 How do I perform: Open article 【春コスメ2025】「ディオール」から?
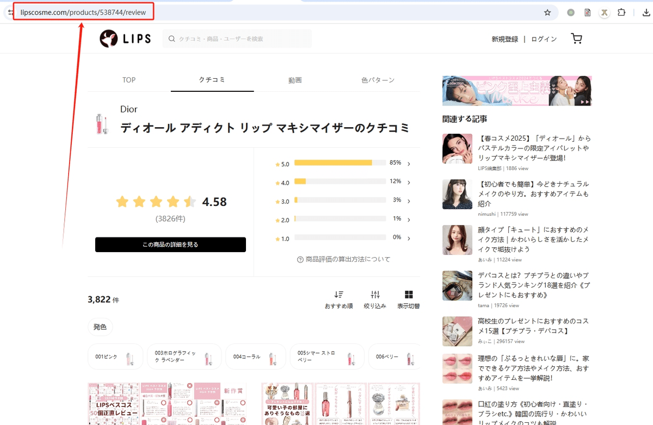pos(534,148)
